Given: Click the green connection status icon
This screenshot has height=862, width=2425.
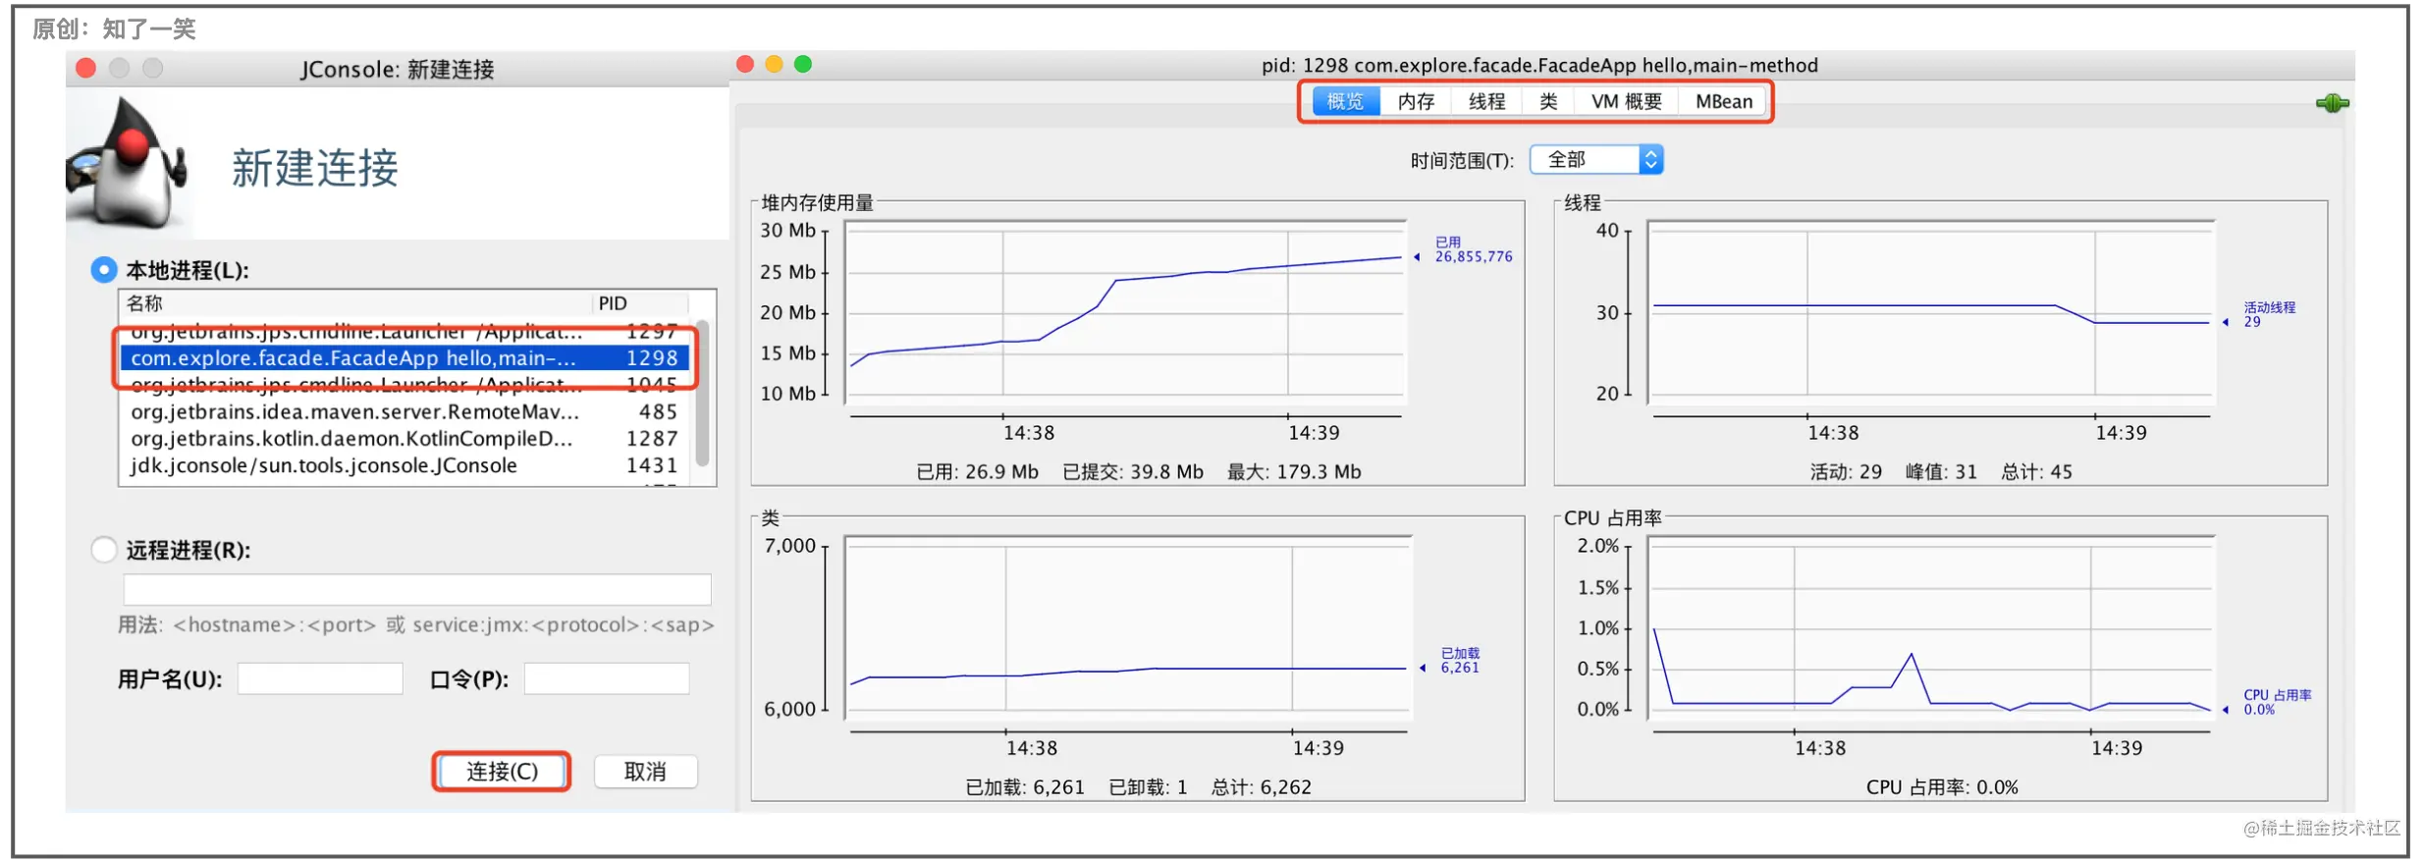Looking at the screenshot, I should tap(2332, 103).
